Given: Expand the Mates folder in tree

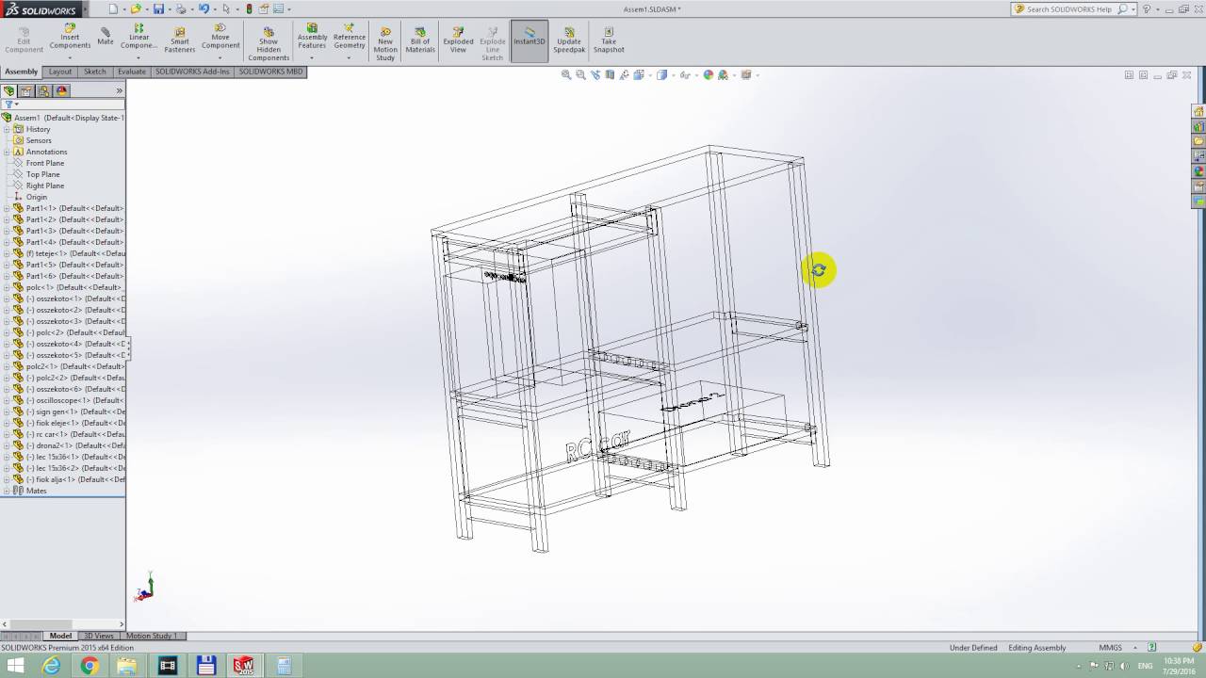Looking at the screenshot, I should pos(7,491).
